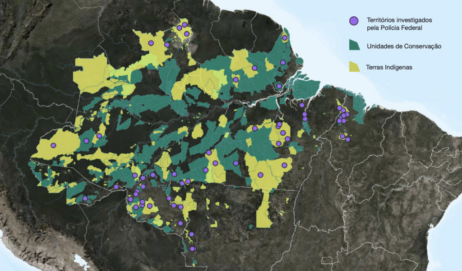Click the purple circle legend icon

point(354,21)
